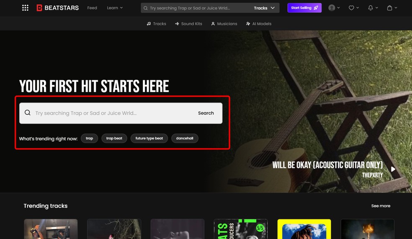Click the hero Search button
The image size is (412, 239).
coord(206,113)
